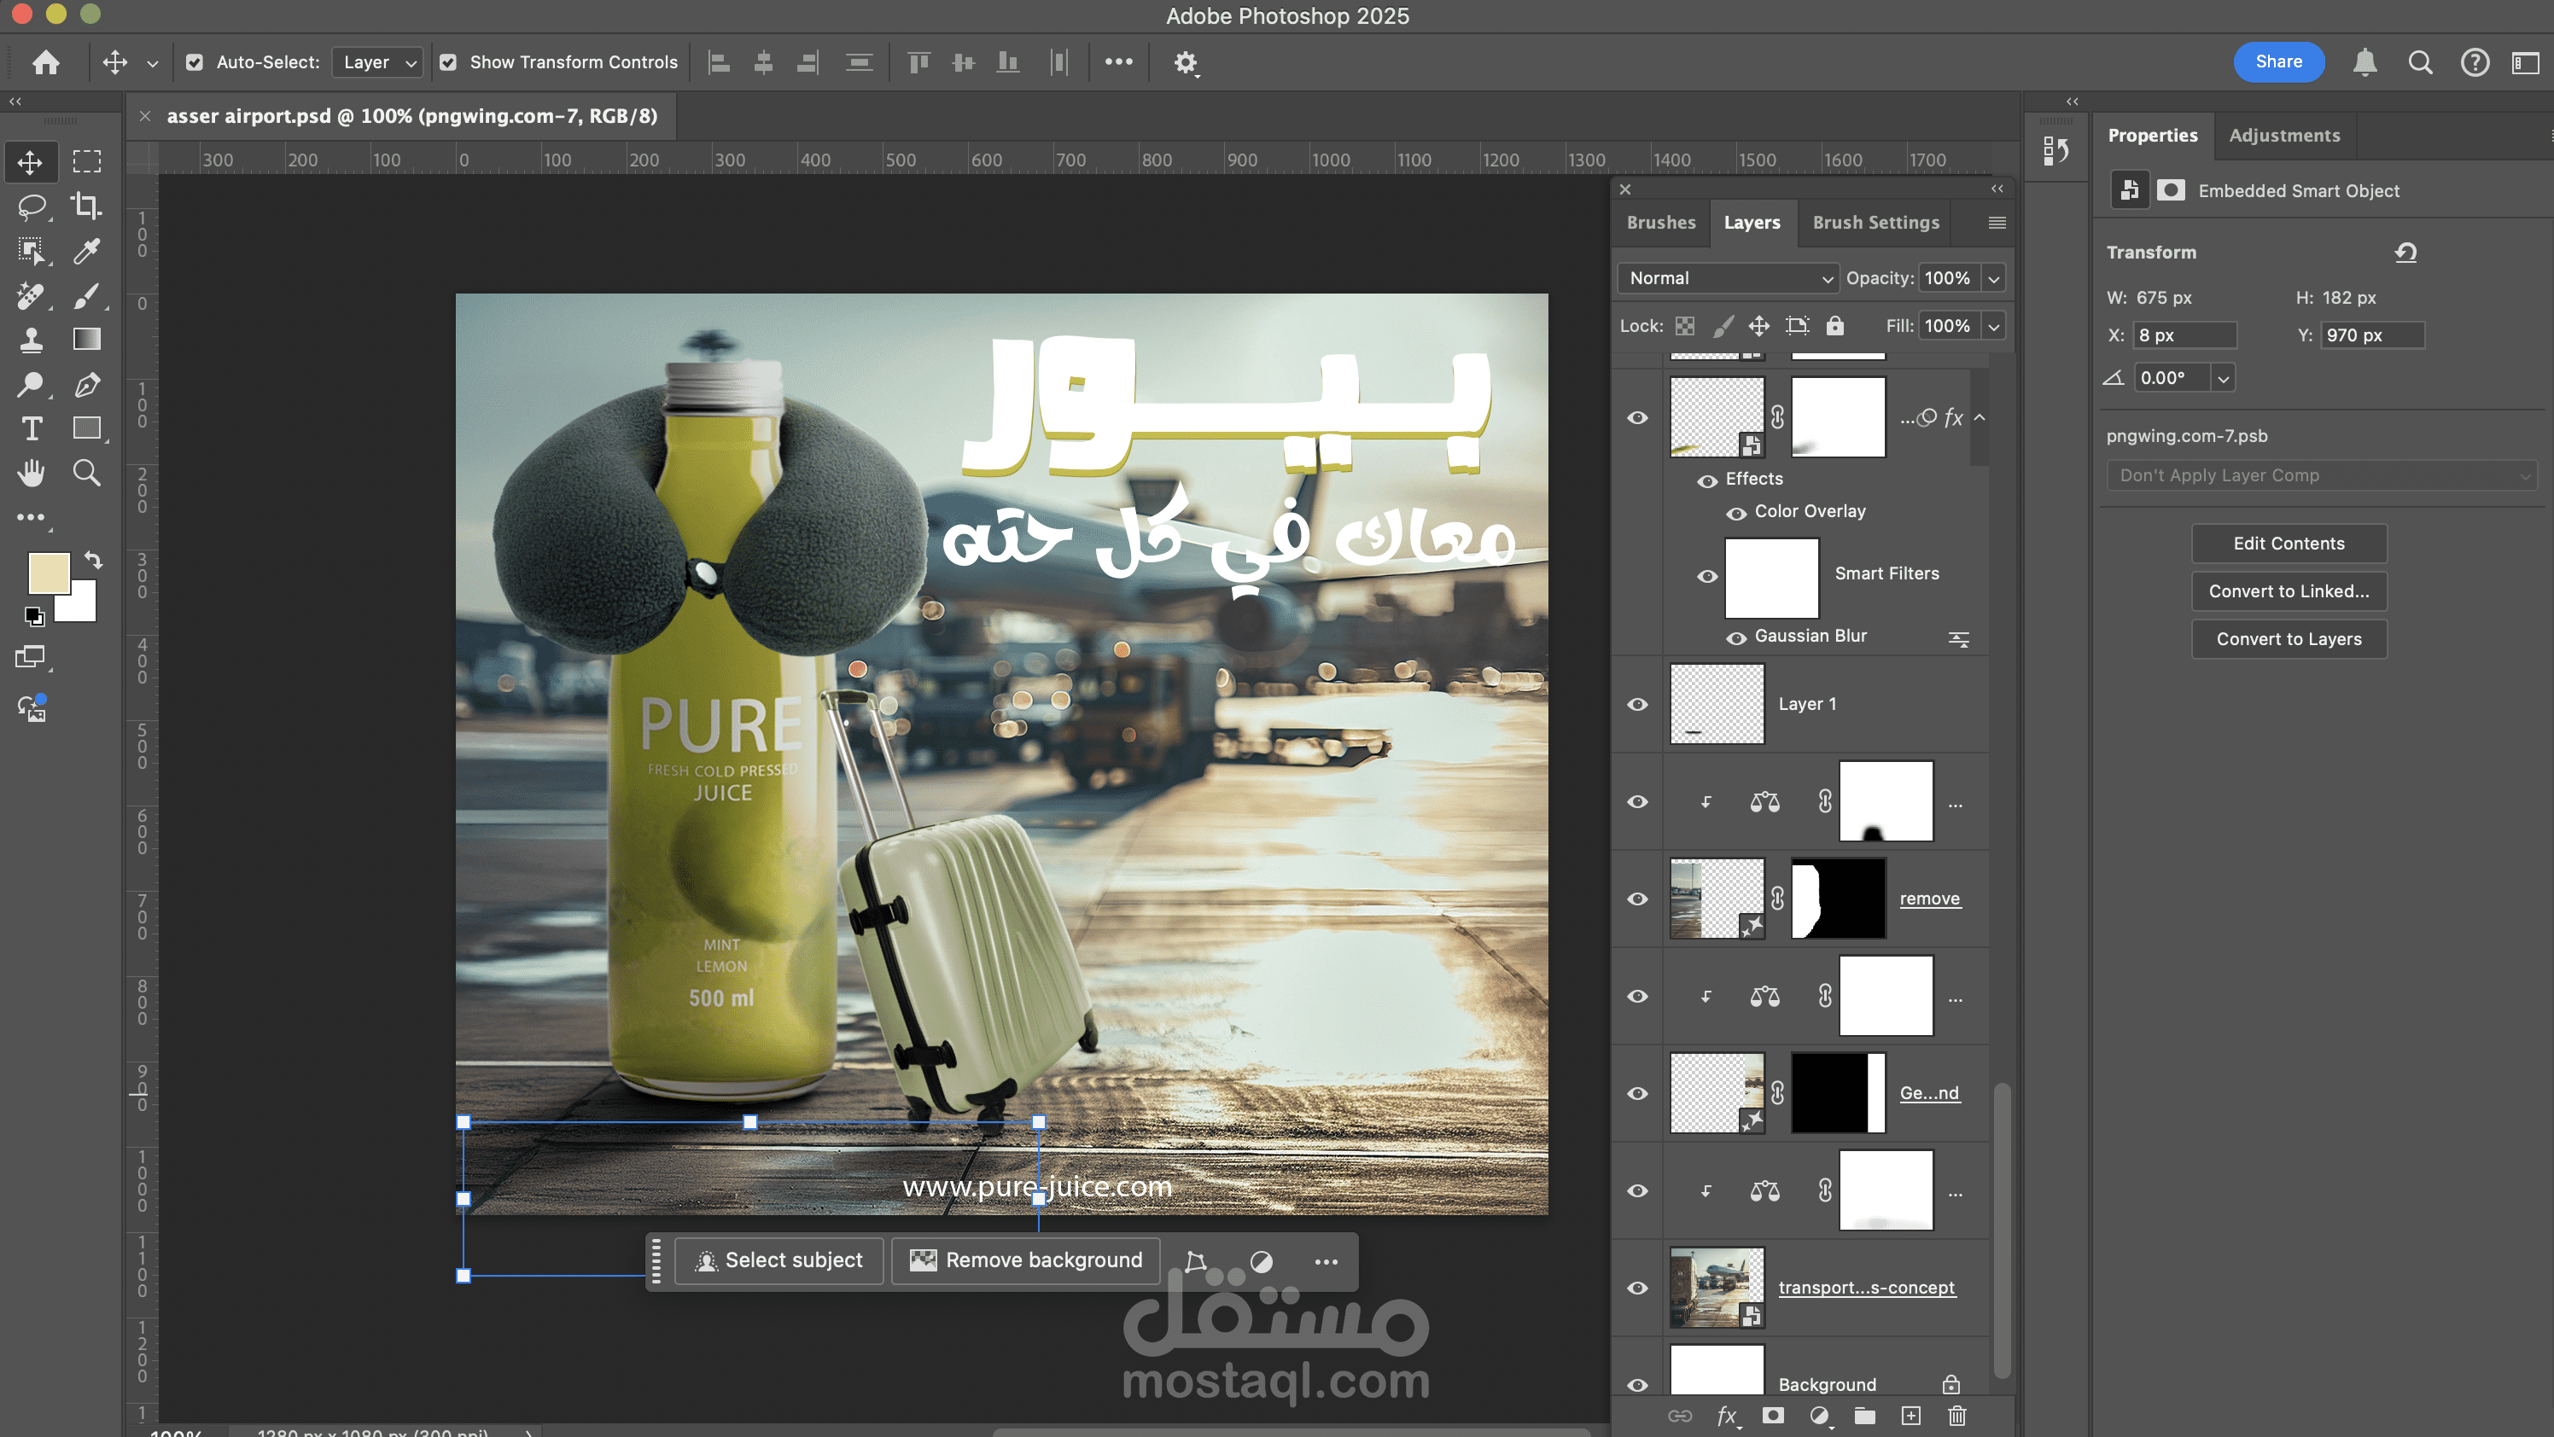
Task: Hide Layer 1 visibility eye
Action: (1638, 704)
